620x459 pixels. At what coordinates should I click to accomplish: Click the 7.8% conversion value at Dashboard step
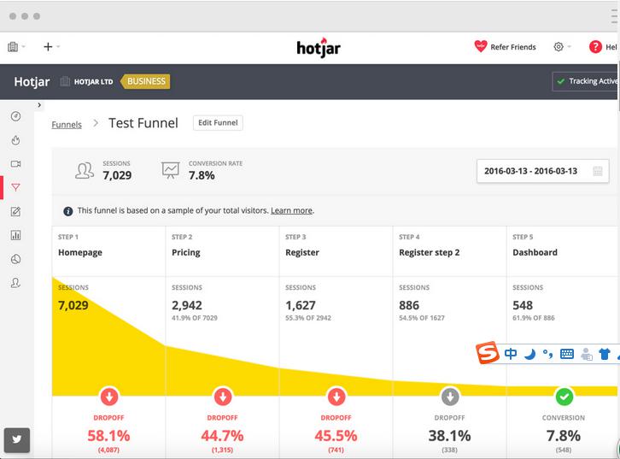pos(564,436)
